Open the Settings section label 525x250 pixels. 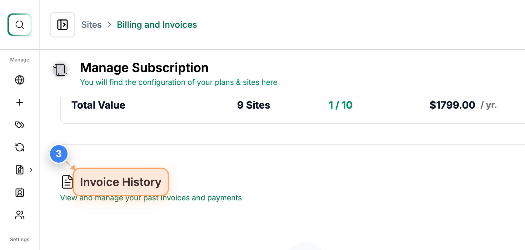19,239
